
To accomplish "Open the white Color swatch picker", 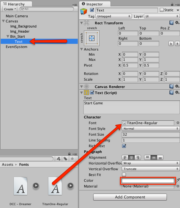I will tap(148, 180).
